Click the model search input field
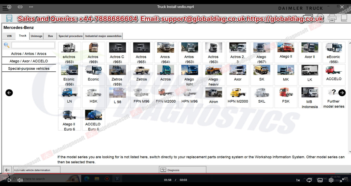 [x=33, y=45]
